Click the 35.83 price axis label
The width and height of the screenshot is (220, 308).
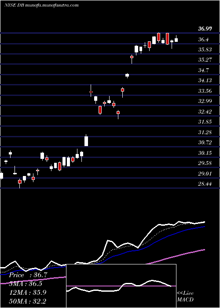[x=205, y=50]
